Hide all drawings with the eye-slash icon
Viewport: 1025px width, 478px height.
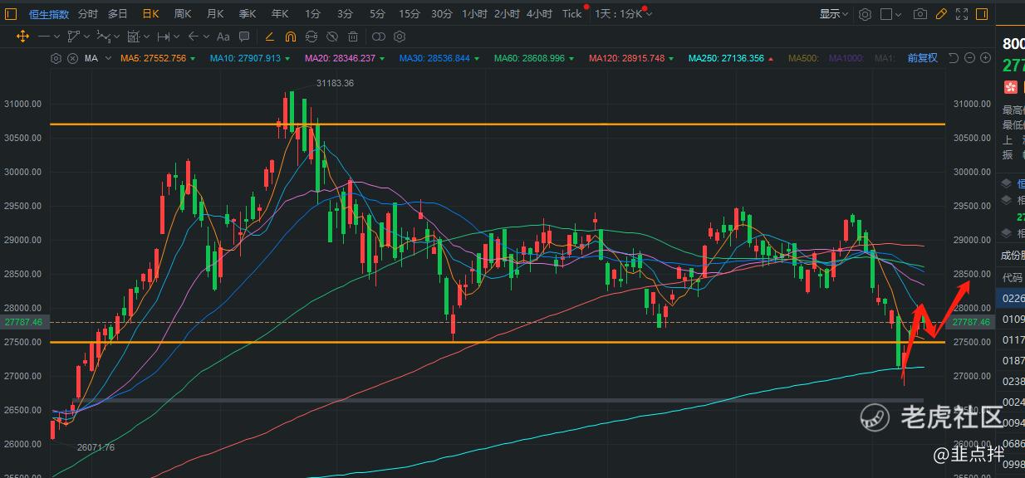(x=332, y=37)
